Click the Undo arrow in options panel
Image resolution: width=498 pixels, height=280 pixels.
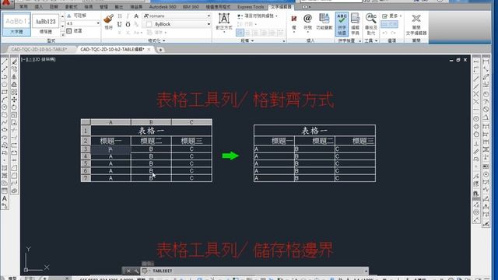pyautogui.click(x=384, y=33)
